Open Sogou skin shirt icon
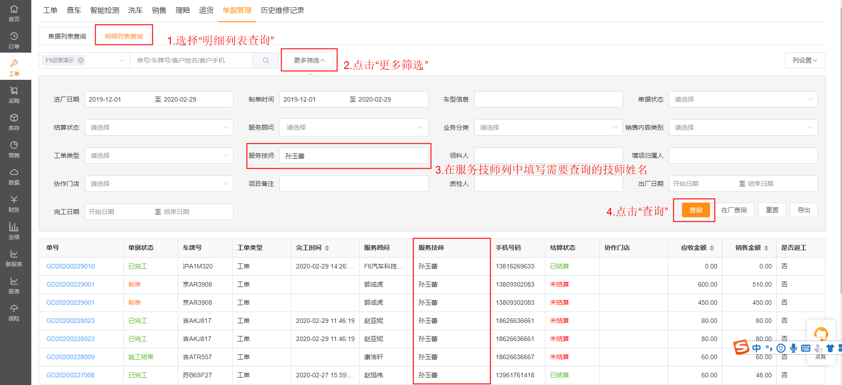Screen dimensions: 842x385 [x=830, y=348]
